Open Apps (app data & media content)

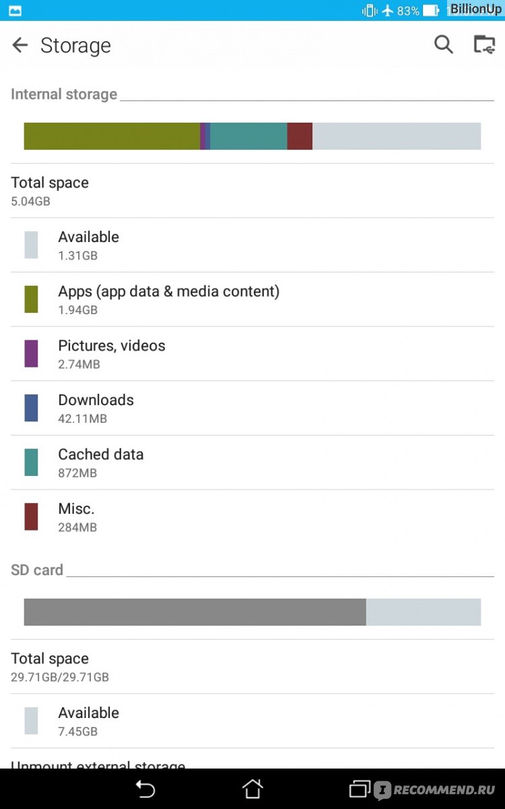click(x=252, y=299)
